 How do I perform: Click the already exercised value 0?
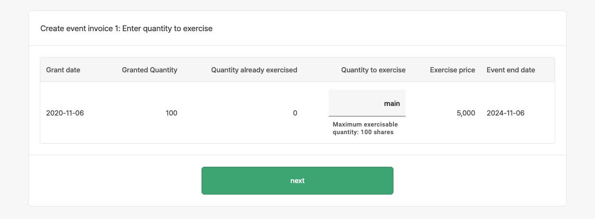(x=295, y=113)
